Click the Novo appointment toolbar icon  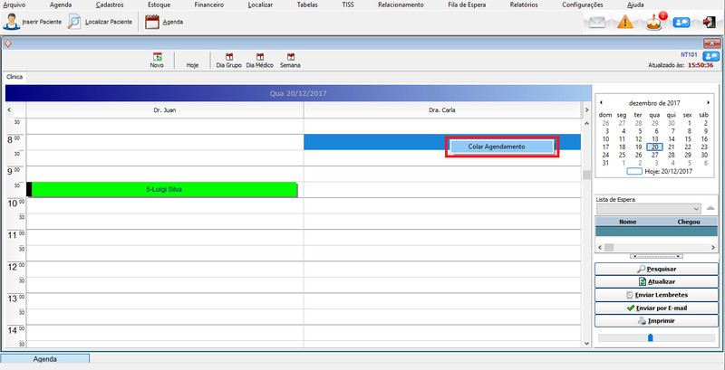coord(157,60)
